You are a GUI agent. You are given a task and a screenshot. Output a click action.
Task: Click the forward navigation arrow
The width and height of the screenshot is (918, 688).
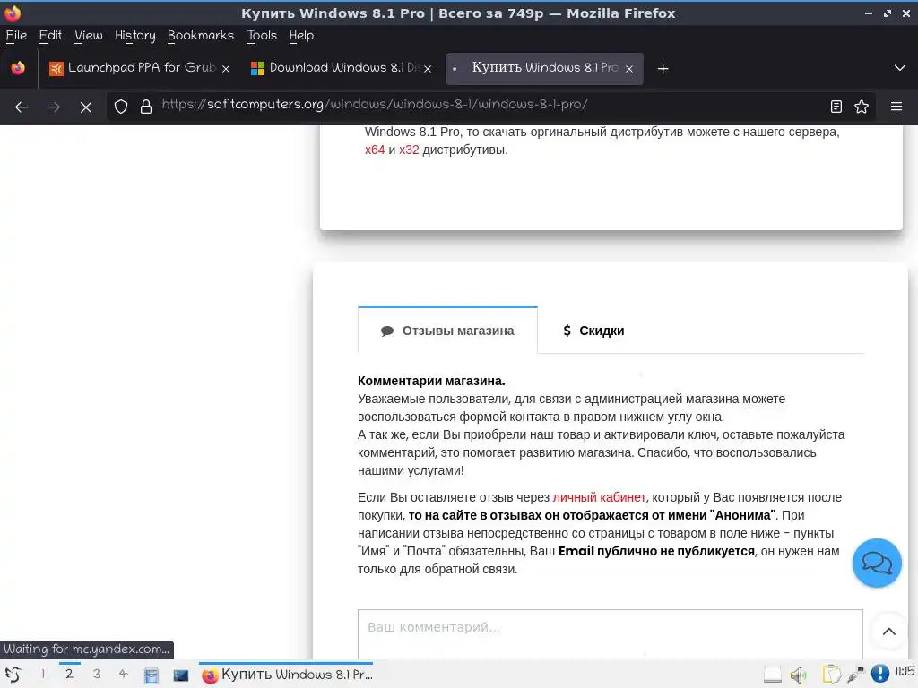pyautogui.click(x=54, y=107)
